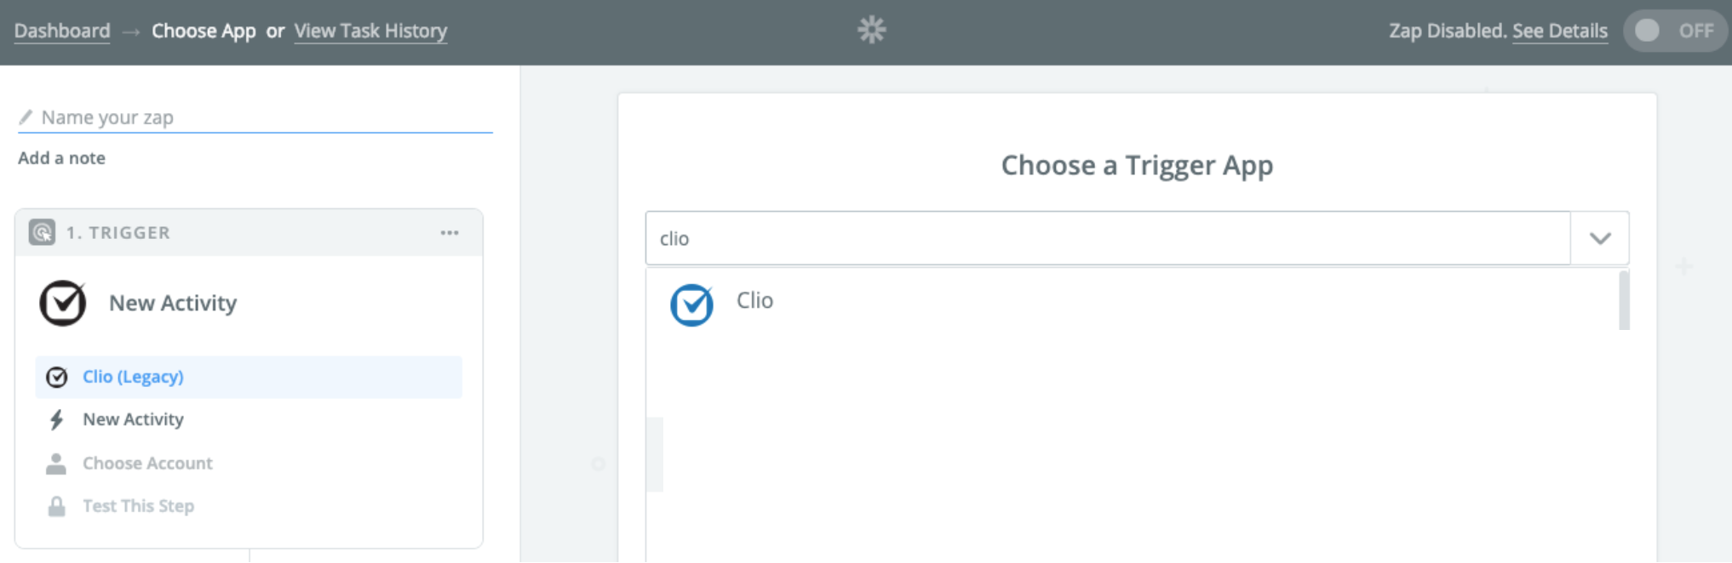Image resolution: width=1732 pixels, height=563 pixels.
Task: Click the lock icon beside Test This Step
Action: click(56, 506)
